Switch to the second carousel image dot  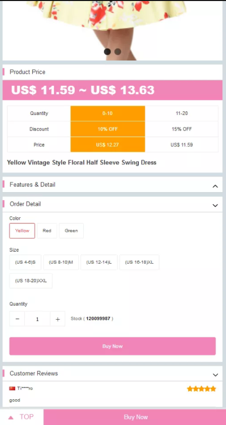pos(118,51)
